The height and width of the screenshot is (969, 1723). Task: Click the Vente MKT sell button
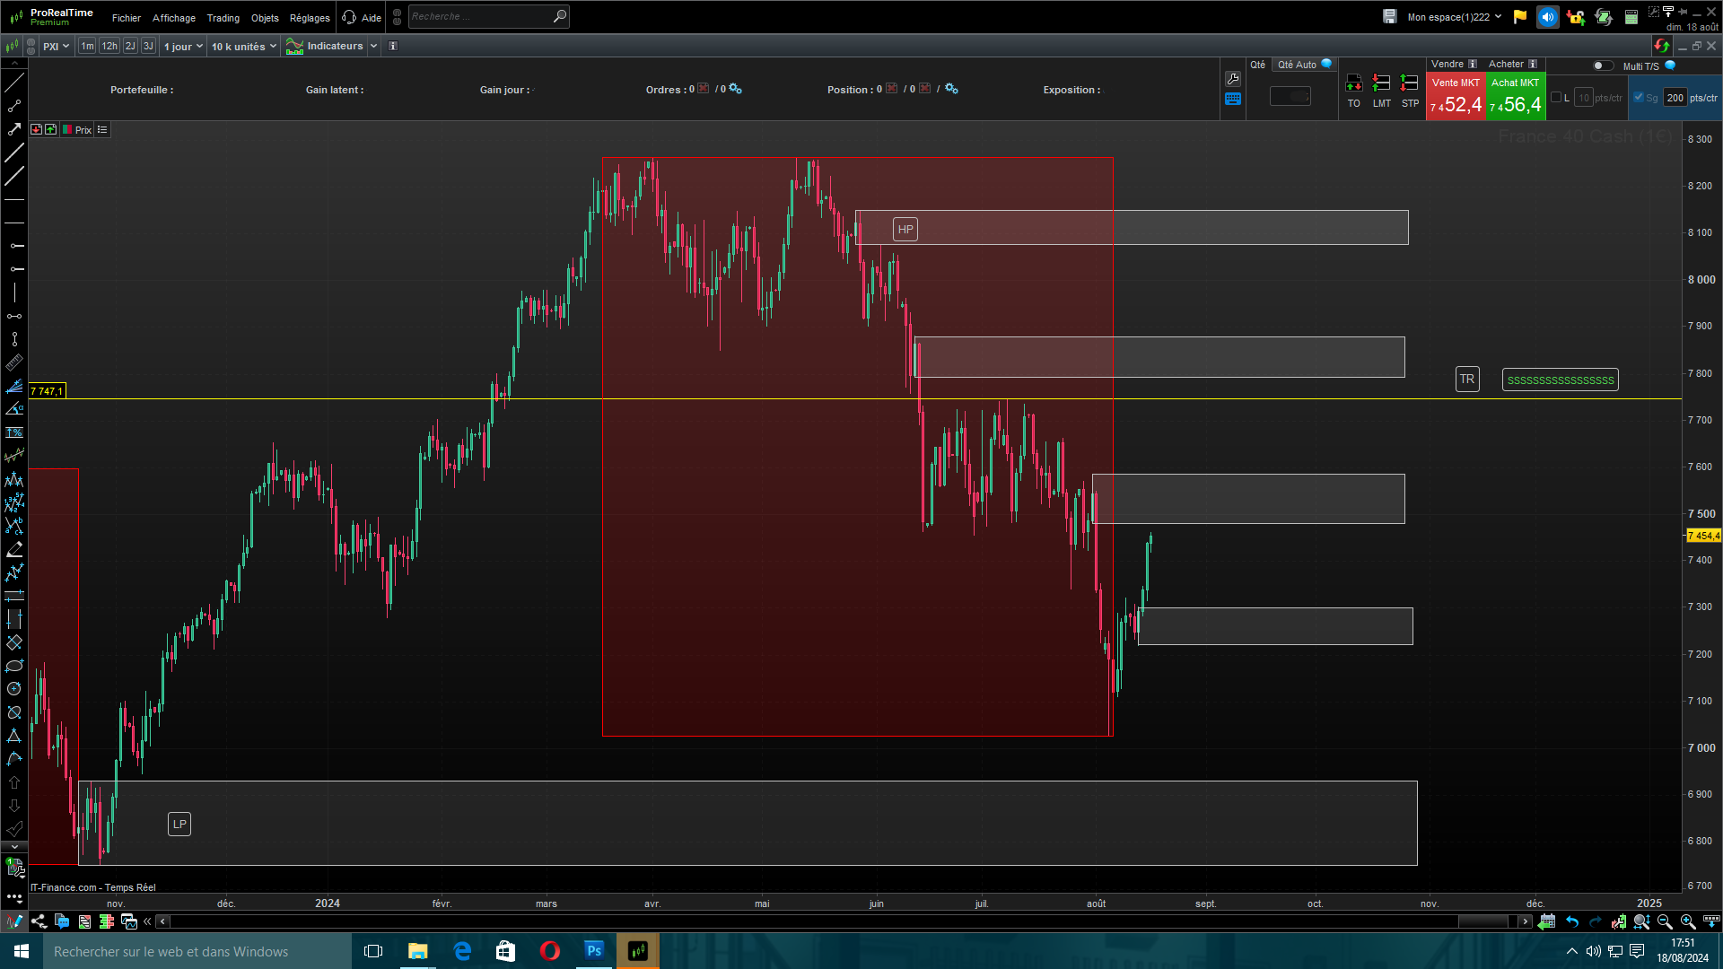[x=1456, y=97]
